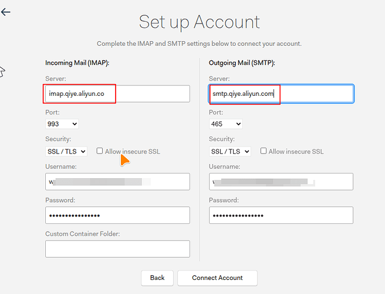The width and height of the screenshot is (385, 294).
Task: Click the SMTP Password field
Action: point(281,215)
